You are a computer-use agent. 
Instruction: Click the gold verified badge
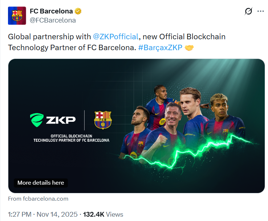[78, 11]
